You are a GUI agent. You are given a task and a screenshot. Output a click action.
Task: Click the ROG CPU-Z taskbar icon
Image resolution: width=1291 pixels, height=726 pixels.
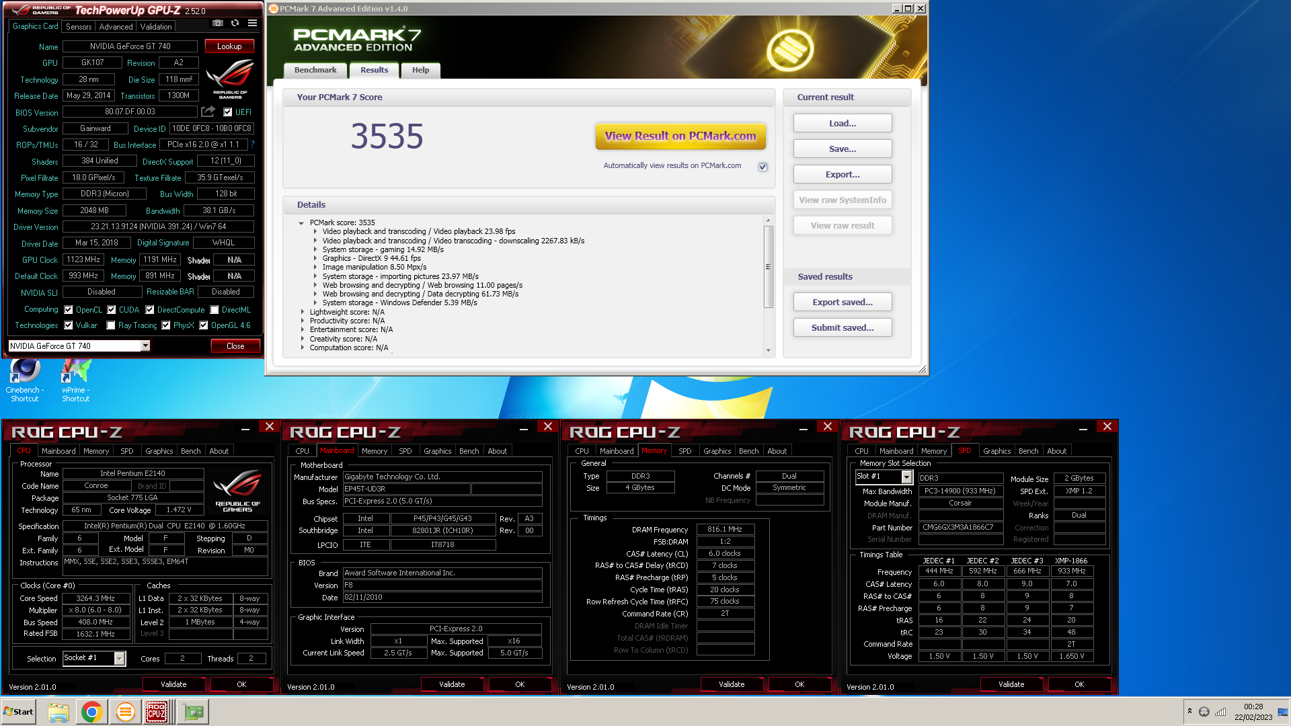[157, 712]
